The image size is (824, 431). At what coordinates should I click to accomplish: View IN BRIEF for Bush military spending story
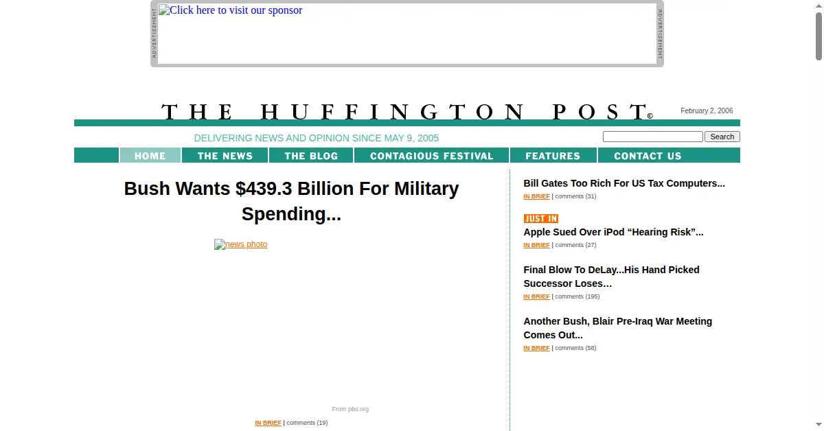268,423
